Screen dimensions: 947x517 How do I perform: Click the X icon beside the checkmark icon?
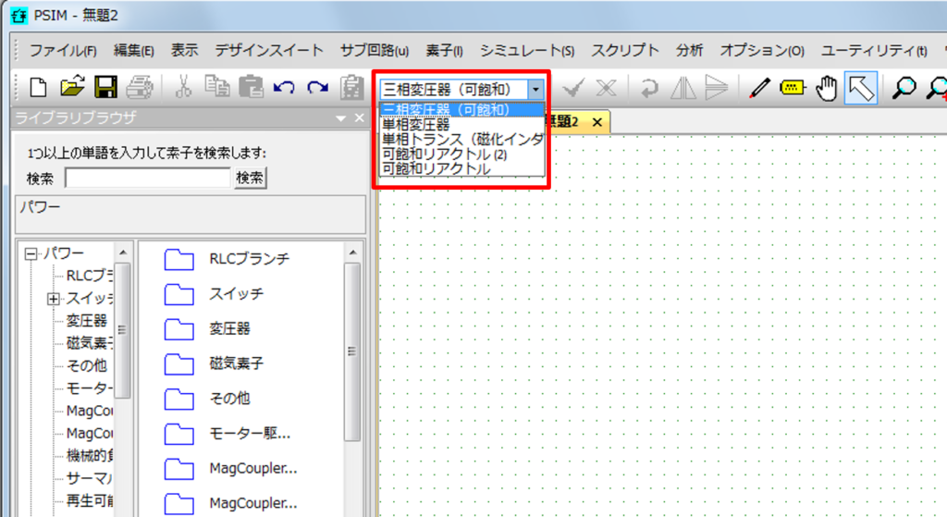[606, 88]
